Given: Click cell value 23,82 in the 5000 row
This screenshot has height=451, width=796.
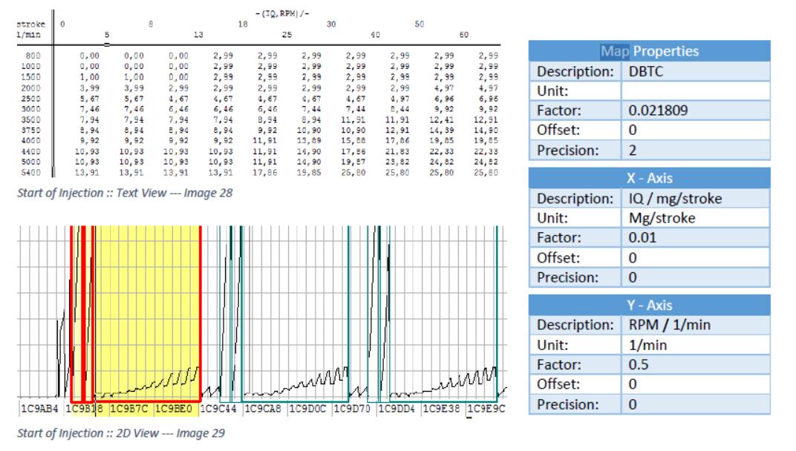Looking at the screenshot, I should tap(397, 162).
